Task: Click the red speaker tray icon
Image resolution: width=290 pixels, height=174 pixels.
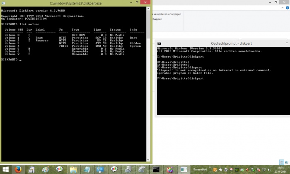Action: [247, 169]
